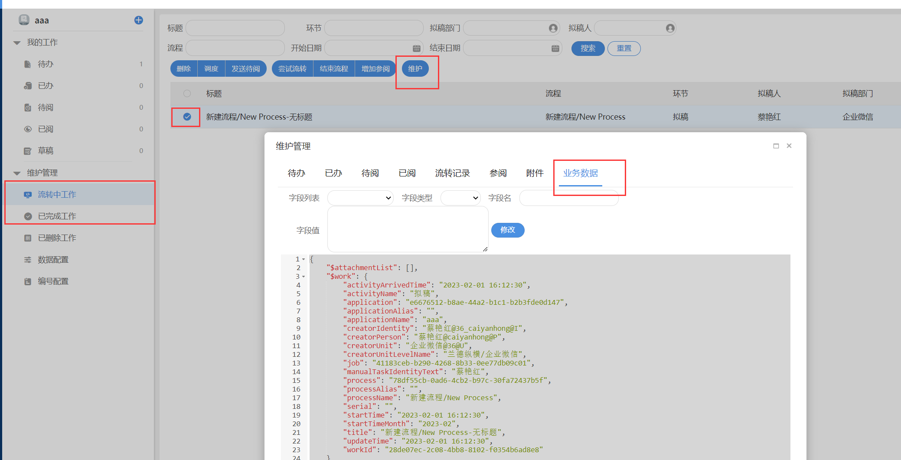Switch to the 流转记录 tab
Screen dimensions: 901x460
pos(452,173)
